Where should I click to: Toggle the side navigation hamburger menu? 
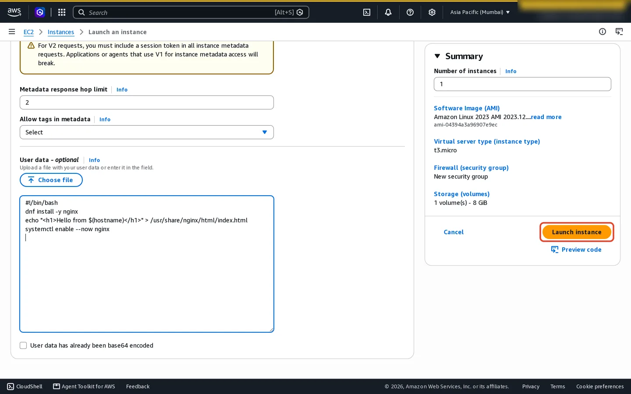tap(12, 32)
